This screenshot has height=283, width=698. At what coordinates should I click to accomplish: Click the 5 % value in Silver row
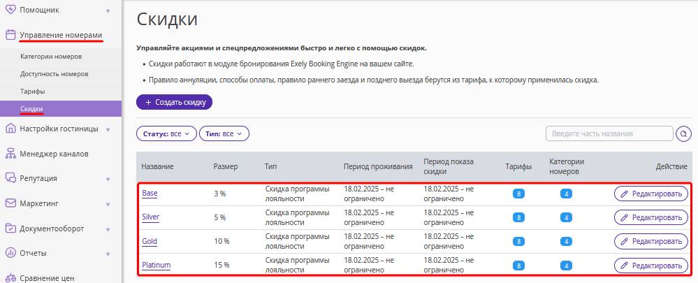click(x=220, y=217)
